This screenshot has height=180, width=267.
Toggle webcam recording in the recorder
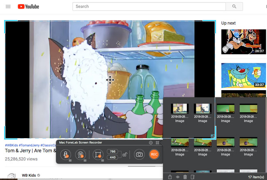coord(81,154)
